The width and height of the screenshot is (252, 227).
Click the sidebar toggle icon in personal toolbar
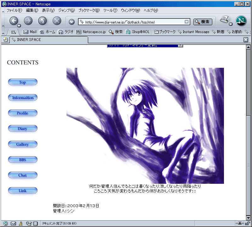click(x=14, y=32)
